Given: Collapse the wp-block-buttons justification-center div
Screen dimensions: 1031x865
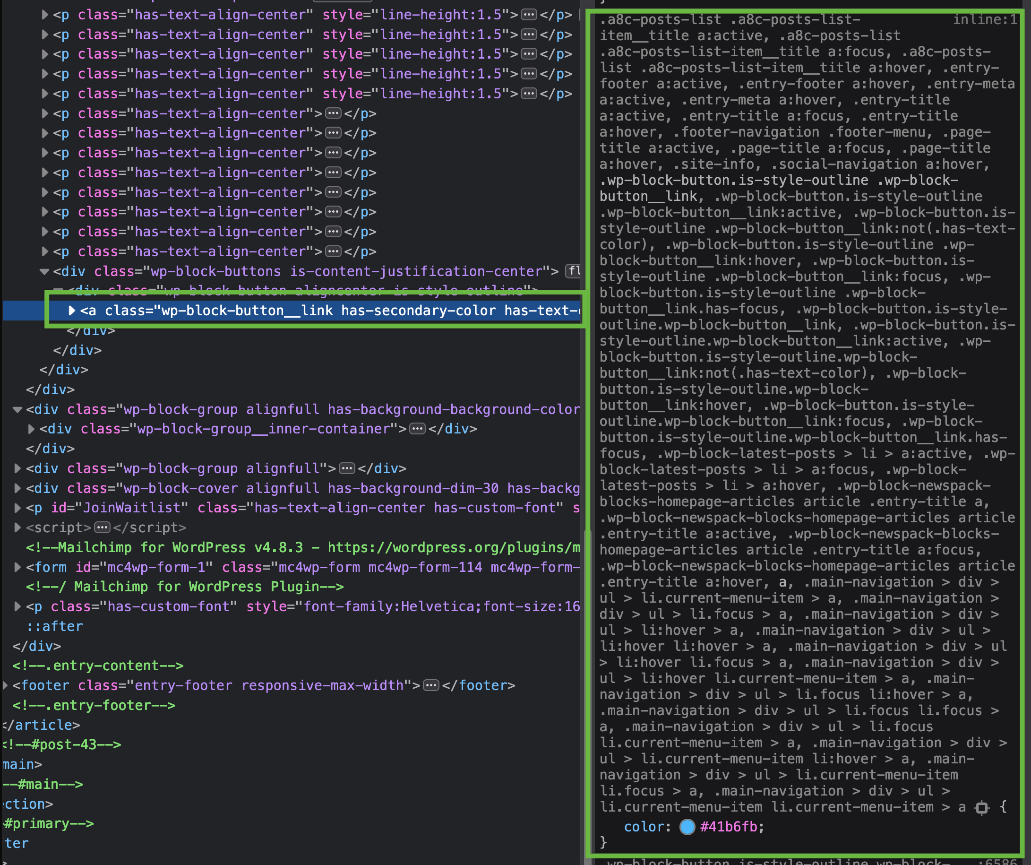Looking at the screenshot, I should point(44,271).
